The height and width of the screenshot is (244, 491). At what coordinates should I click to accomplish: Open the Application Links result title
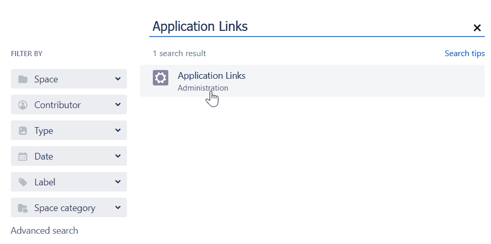click(x=211, y=76)
